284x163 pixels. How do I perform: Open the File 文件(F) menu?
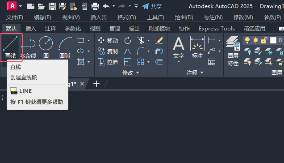coord(15,17)
